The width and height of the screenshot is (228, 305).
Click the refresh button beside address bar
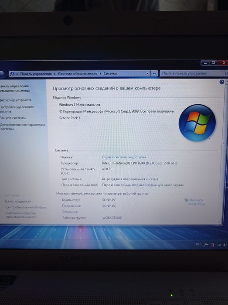point(154,74)
